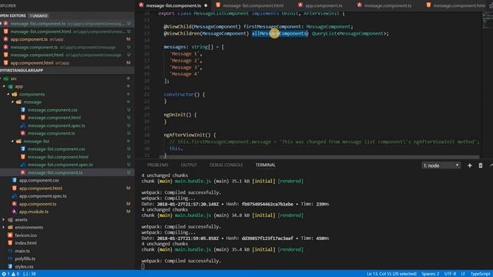Change file encoding via UTF-8 status item
Image resolution: width=493 pixels, height=277 pixels.
tap(450, 274)
